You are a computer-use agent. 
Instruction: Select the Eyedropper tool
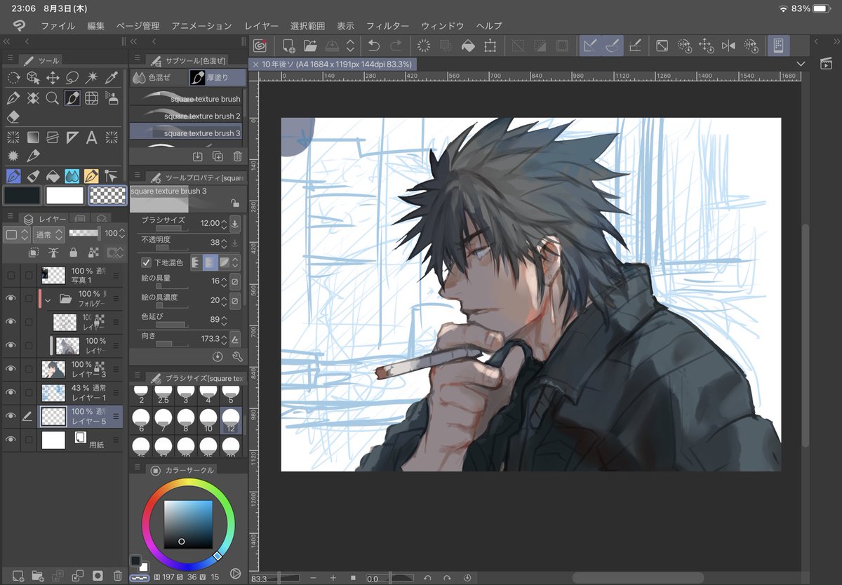111,78
